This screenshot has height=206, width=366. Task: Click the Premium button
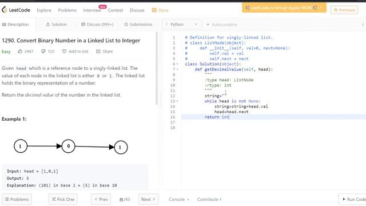point(344,10)
